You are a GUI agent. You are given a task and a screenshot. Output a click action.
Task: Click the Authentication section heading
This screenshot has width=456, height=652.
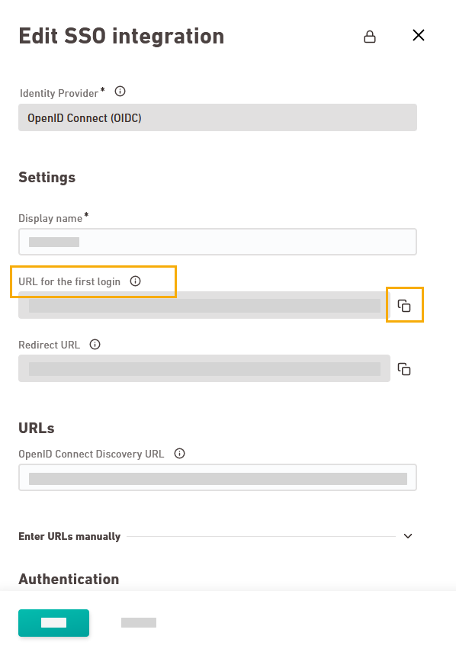69,579
